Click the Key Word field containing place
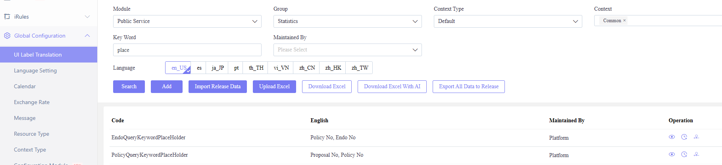This screenshot has height=165, width=722. point(187,50)
